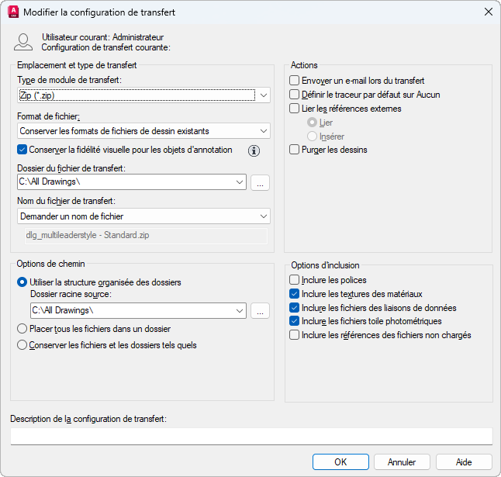The width and height of the screenshot is (501, 477).
Task: Choose 'Conserver les fichiers et les dossiers tels quels'
Action: (x=22, y=345)
